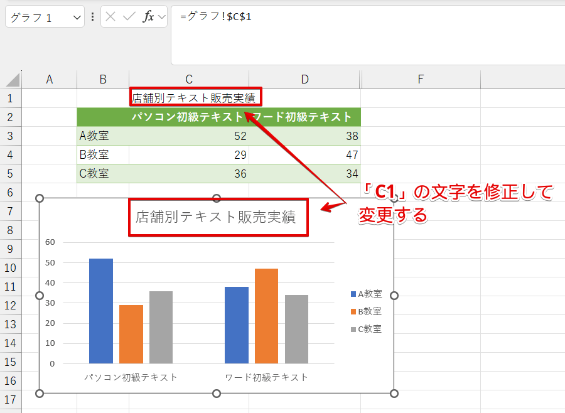565x413 pixels.
Task: Click chart top-left resize handle
Action: coord(40,198)
